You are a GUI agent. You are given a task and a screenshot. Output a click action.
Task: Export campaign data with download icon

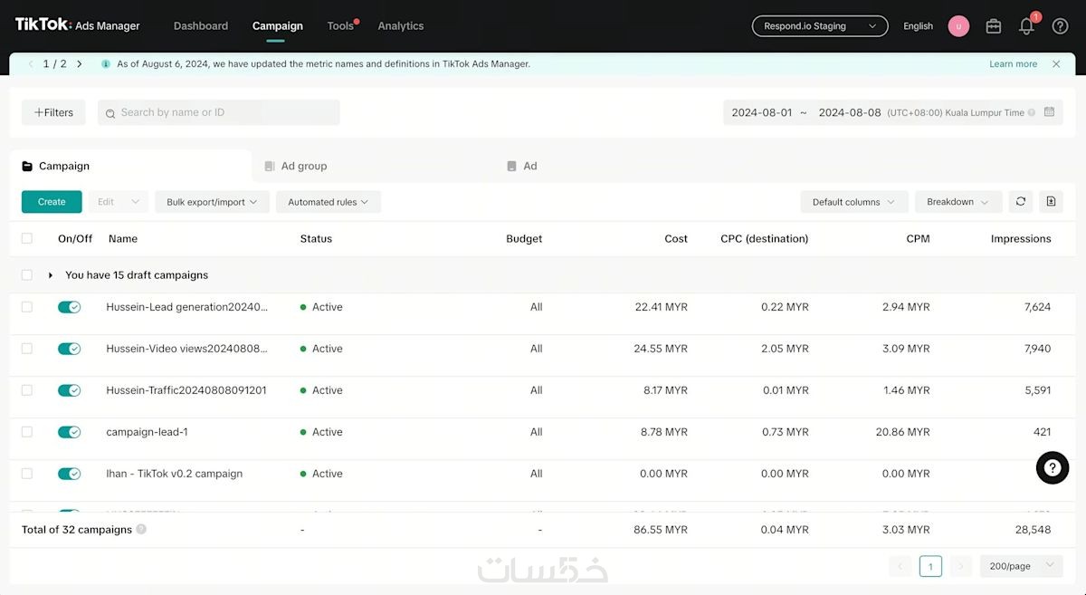pyautogui.click(x=1051, y=202)
